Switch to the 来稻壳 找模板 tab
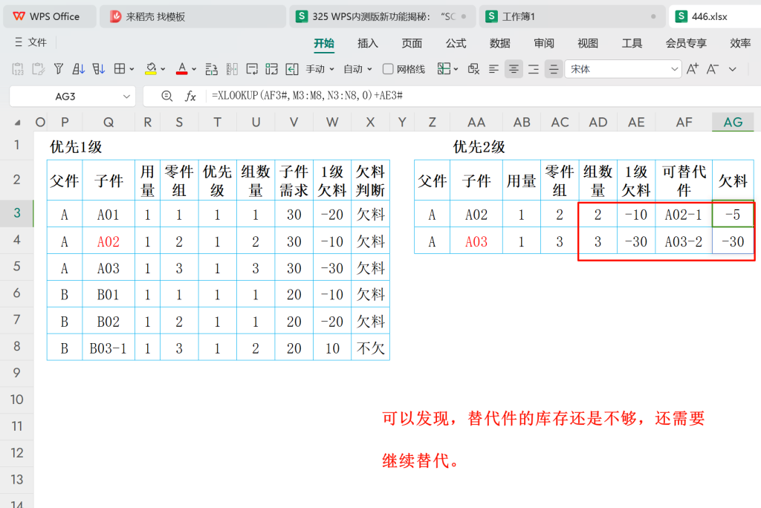The height and width of the screenshot is (508, 761). pos(192,16)
